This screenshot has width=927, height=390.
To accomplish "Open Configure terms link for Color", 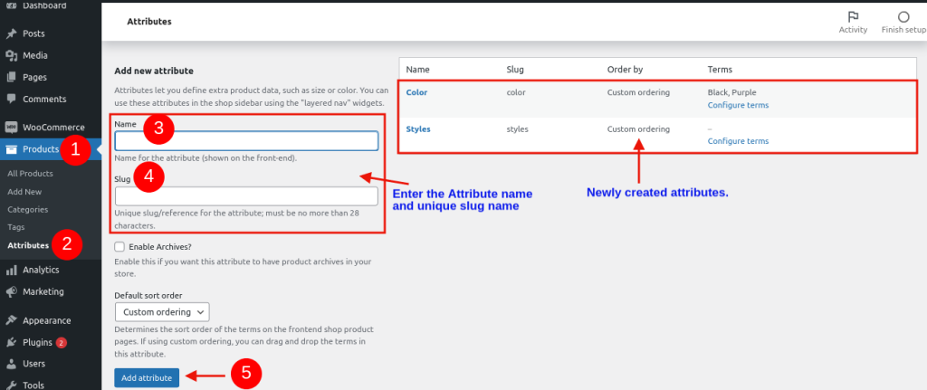I will pyautogui.click(x=738, y=105).
